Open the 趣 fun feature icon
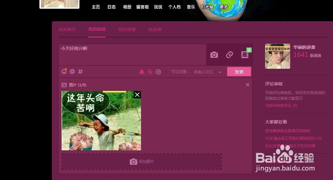 click(x=245, y=55)
